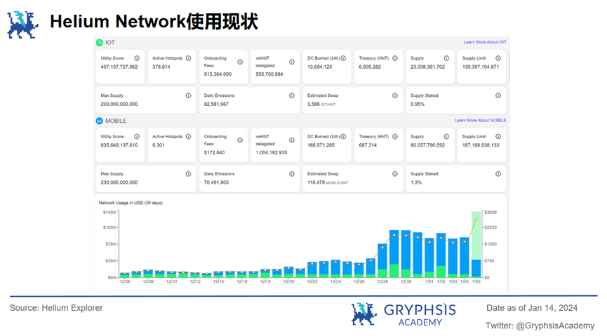607x336 pixels.
Task: Click the blue MOBILE token icon
Action: (100, 121)
